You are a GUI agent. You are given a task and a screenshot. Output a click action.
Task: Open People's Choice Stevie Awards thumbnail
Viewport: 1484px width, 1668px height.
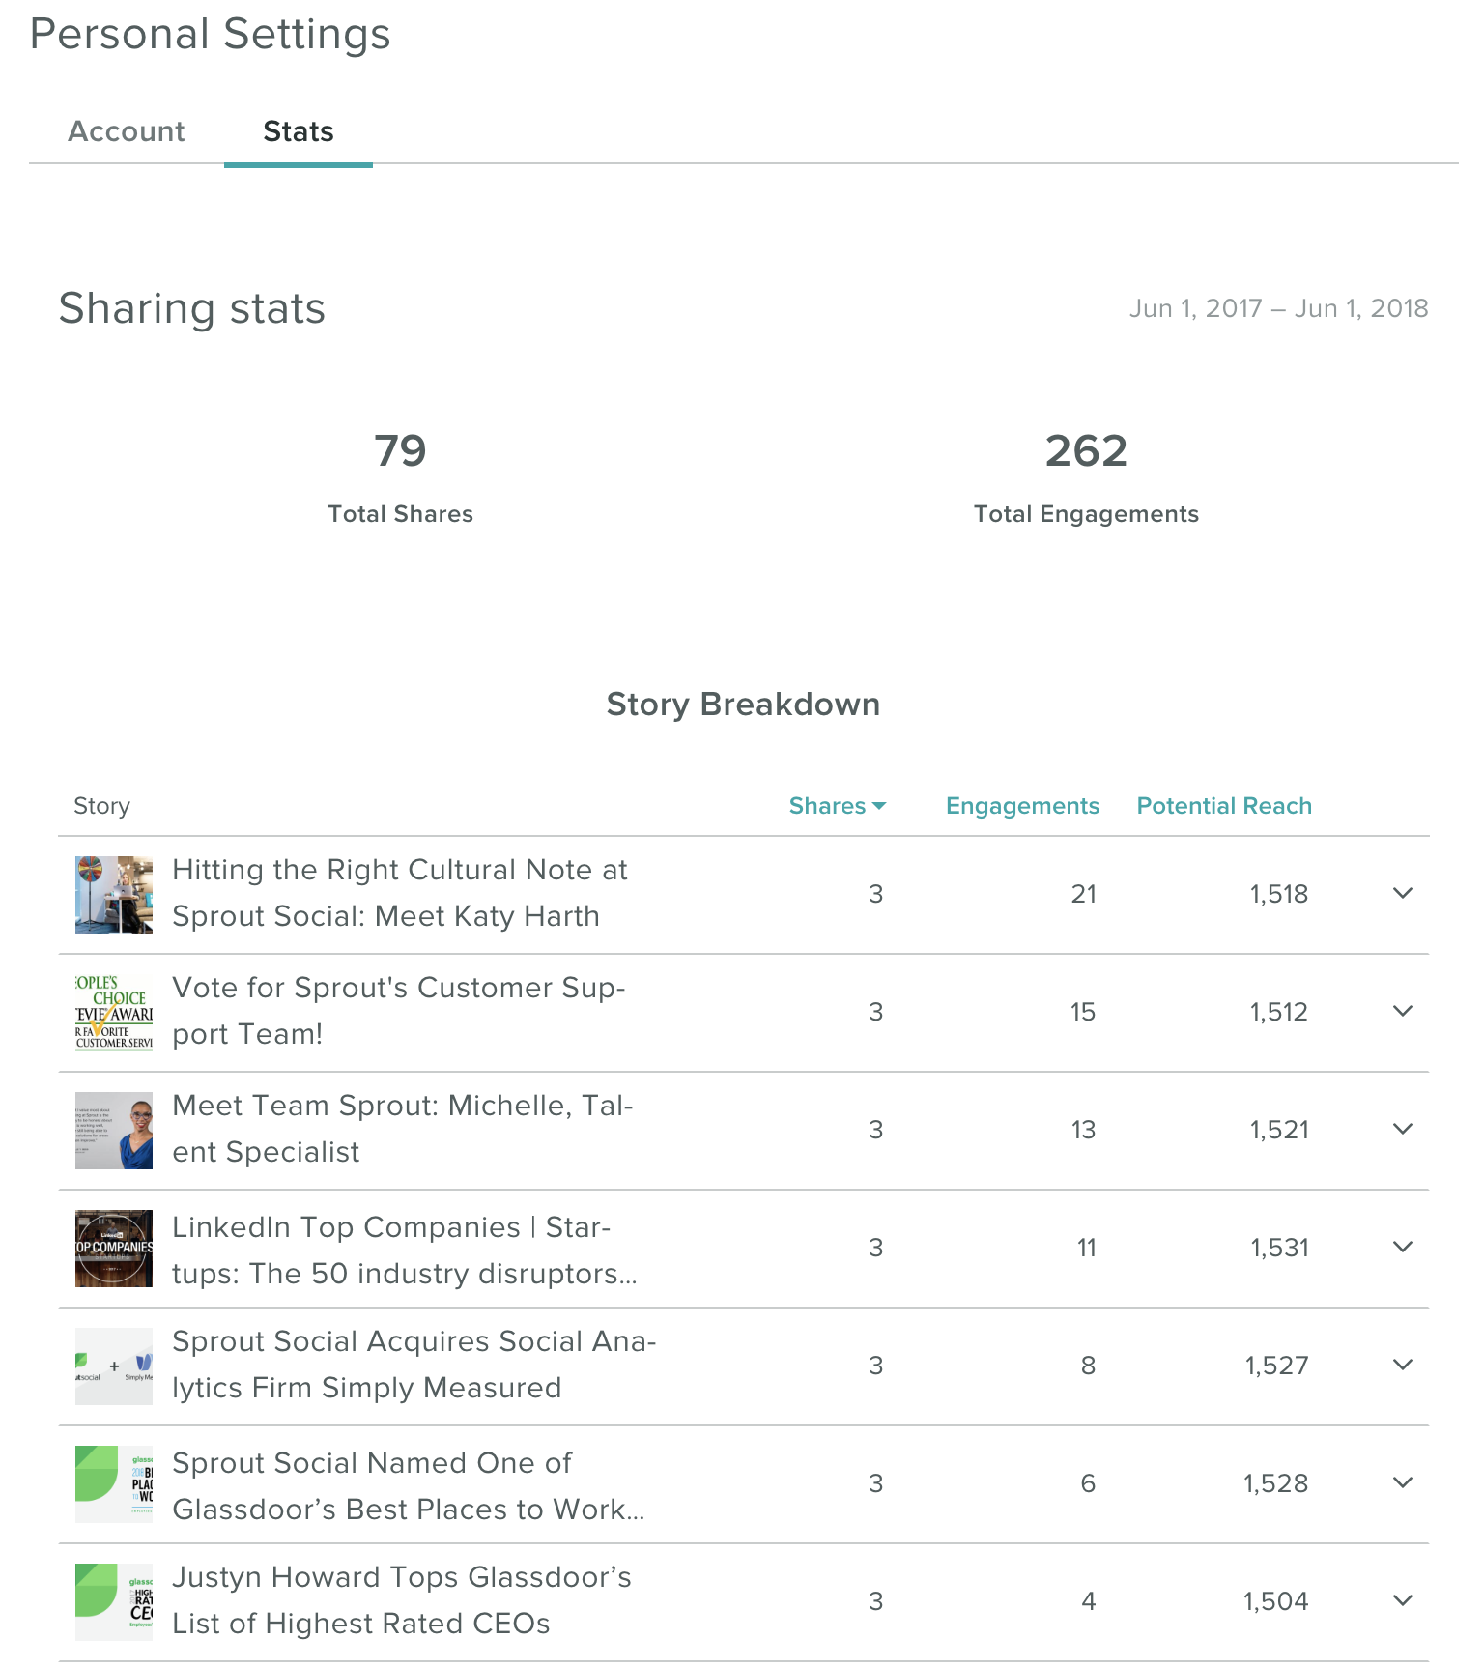114,1013
